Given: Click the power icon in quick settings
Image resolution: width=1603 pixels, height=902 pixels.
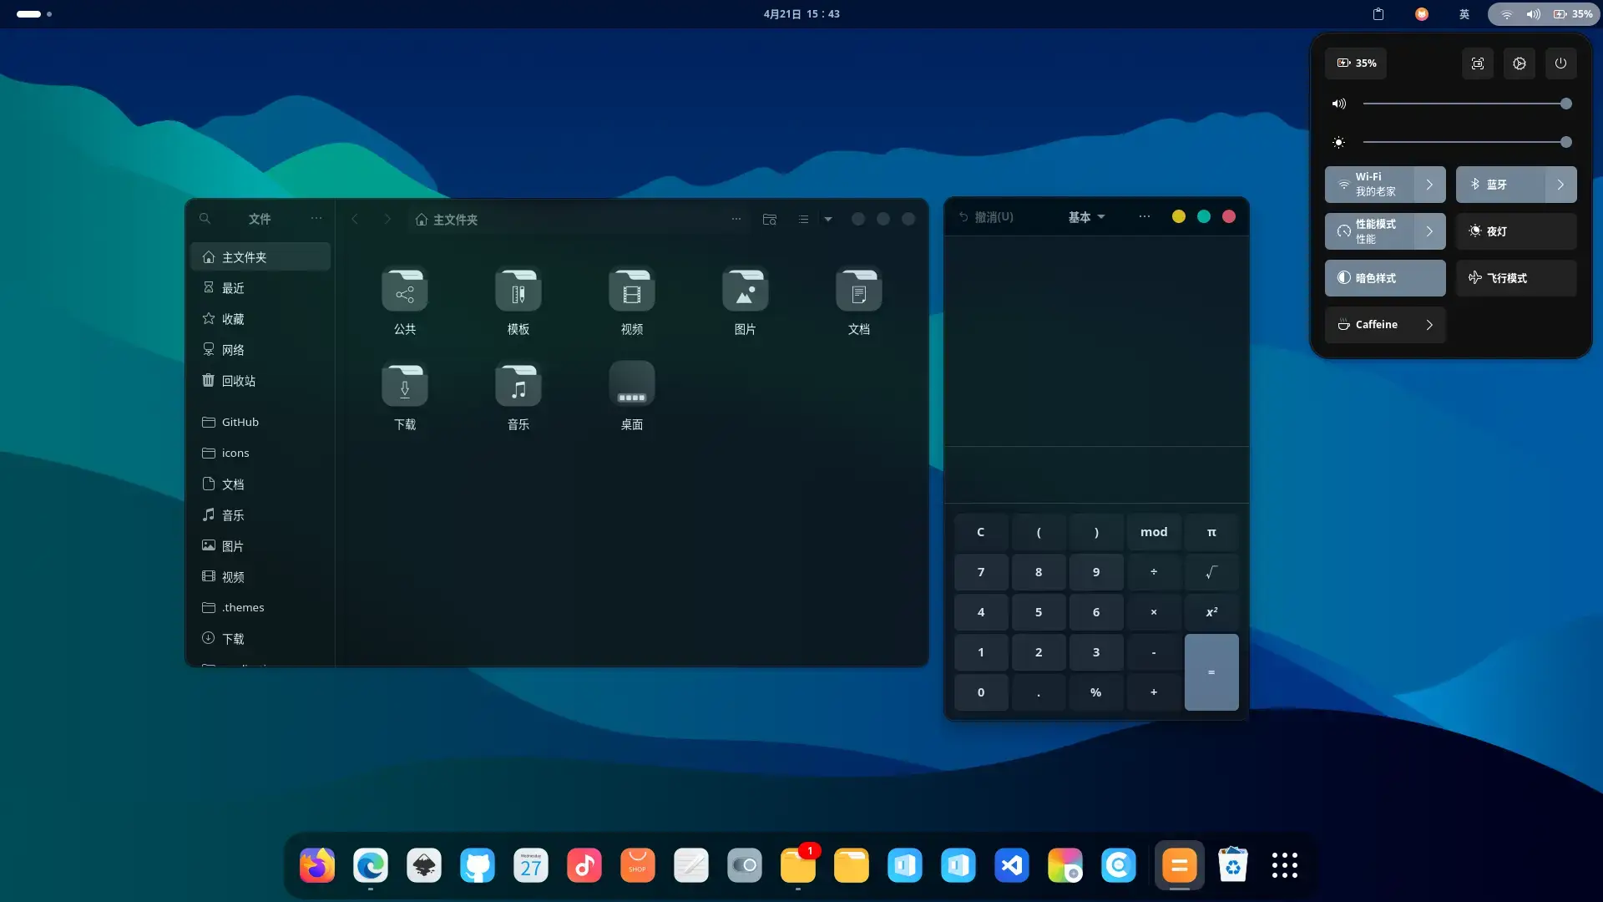Looking at the screenshot, I should (1560, 63).
